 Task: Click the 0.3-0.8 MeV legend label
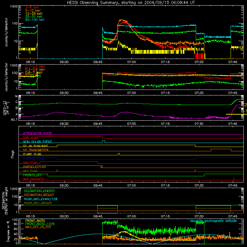point(35,69)
